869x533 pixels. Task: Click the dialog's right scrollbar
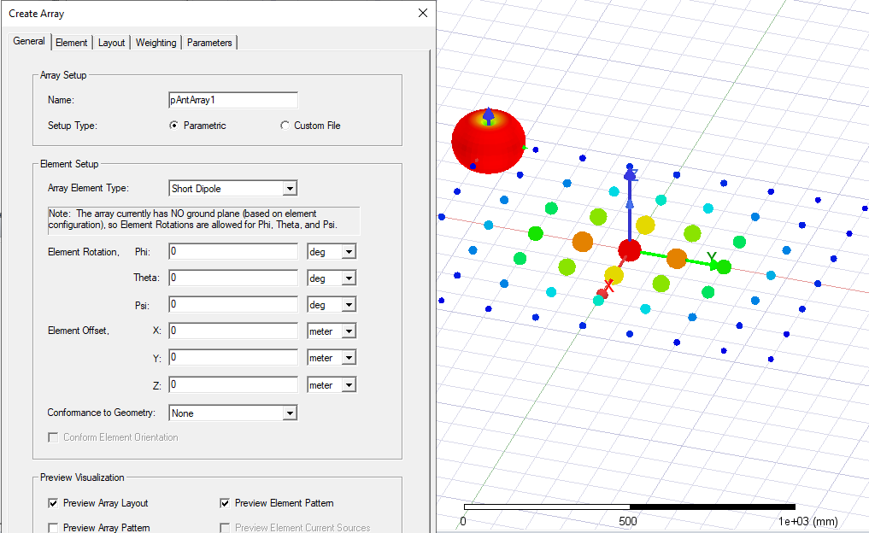430,256
